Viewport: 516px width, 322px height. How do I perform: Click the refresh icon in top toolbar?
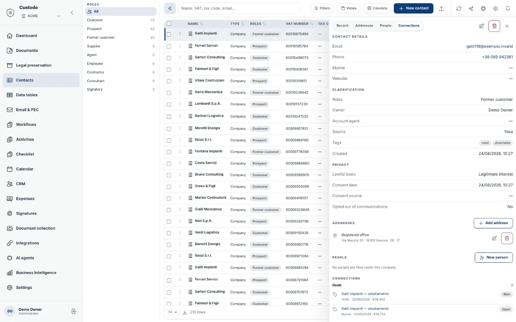point(459,8)
